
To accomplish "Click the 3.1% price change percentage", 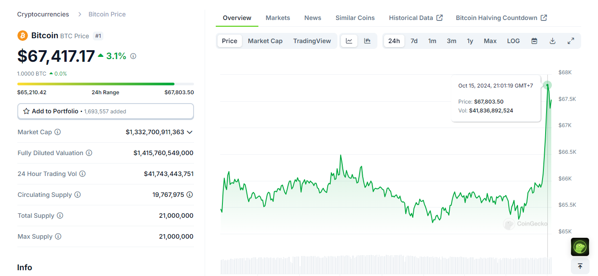I will tap(116, 56).
